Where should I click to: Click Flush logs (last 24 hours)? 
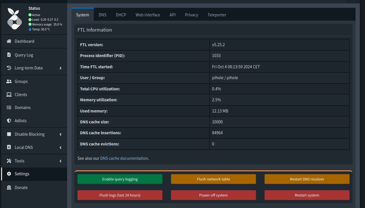pyautogui.click(x=120, y=195)
